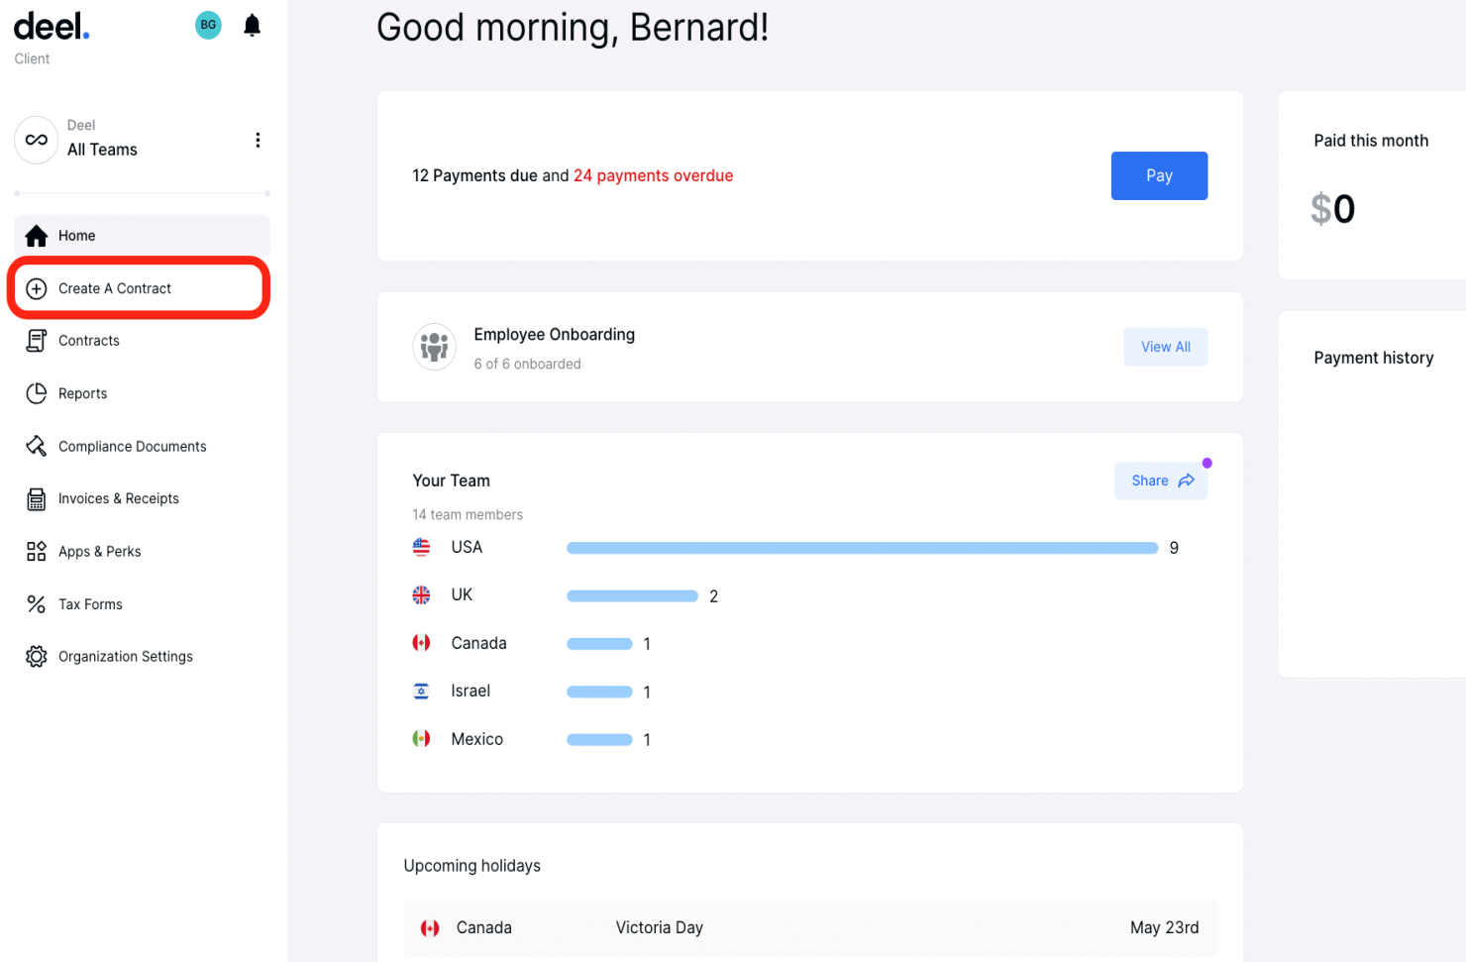Click the Home house icon

point(37,236)
